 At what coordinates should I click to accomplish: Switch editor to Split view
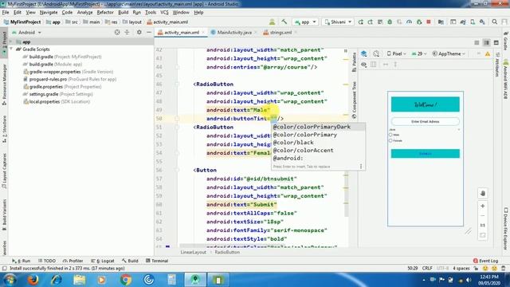point(487,42)
